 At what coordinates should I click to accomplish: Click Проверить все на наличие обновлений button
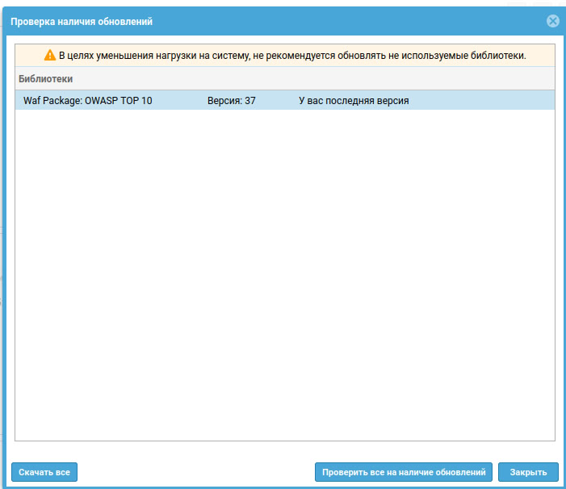click(x=403, y=472)
